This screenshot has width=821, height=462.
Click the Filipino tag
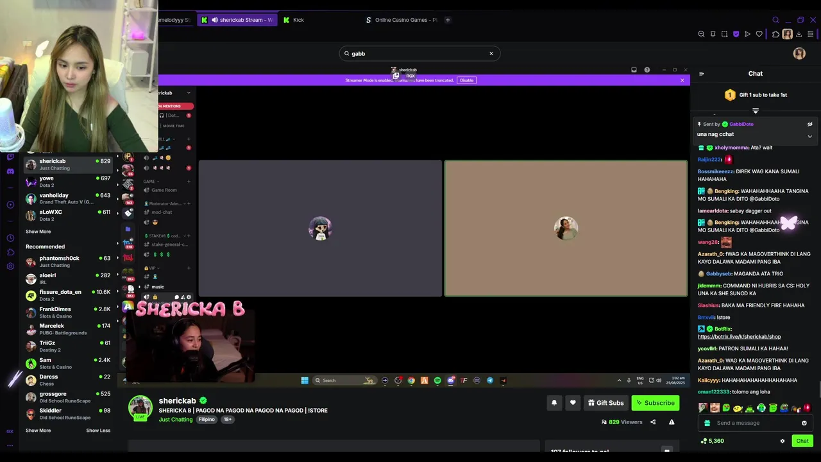[207, 420]
